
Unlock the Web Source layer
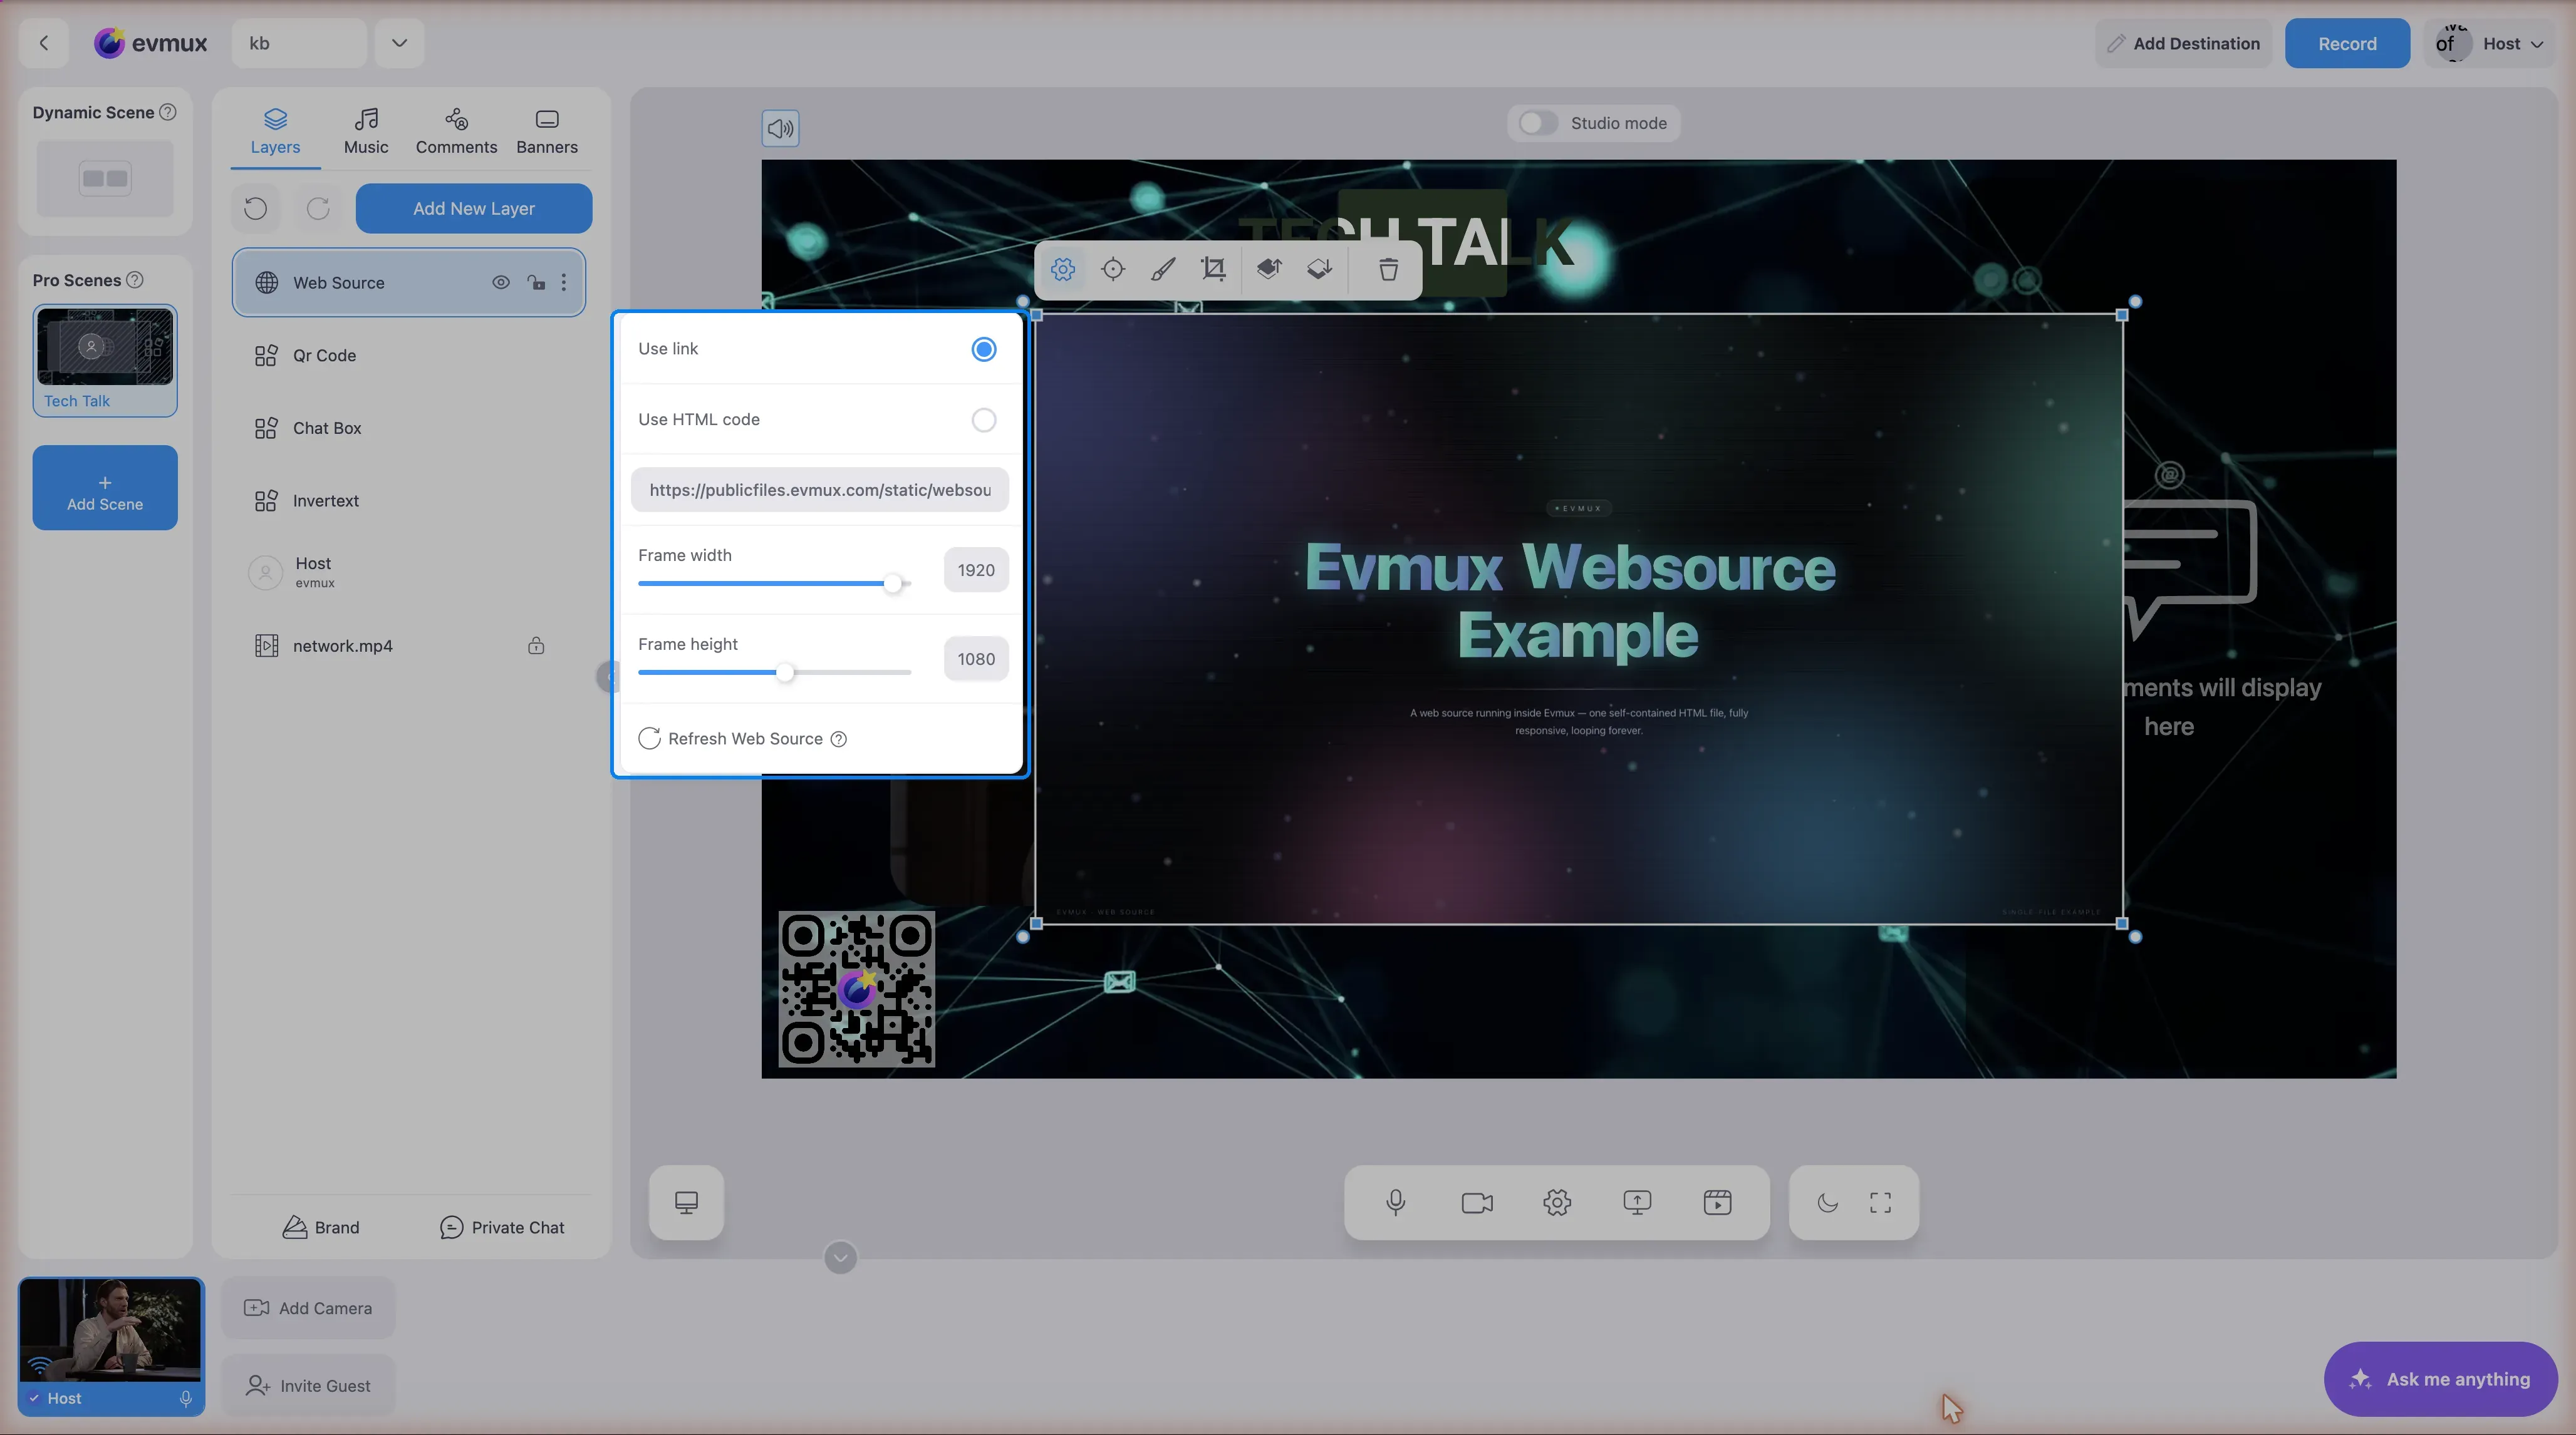pyautogui.click(x=536, y=283)
